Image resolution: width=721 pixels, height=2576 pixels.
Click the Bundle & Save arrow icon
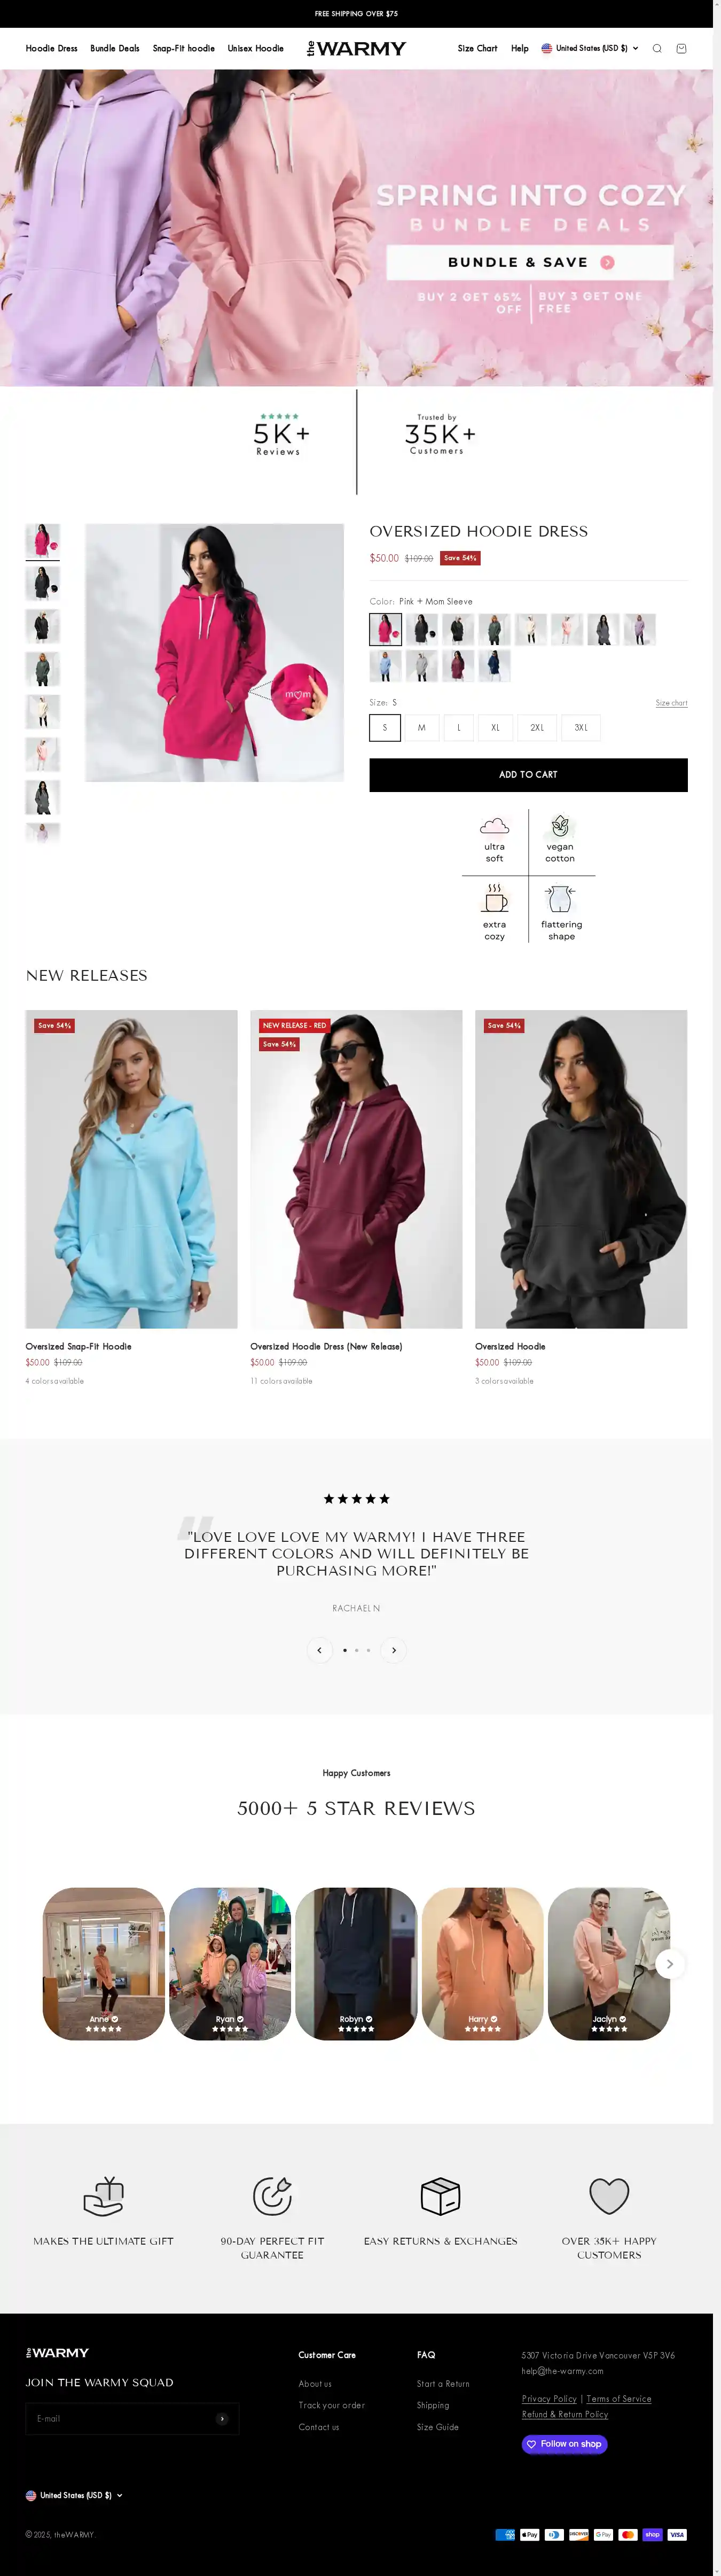[607, 262]
